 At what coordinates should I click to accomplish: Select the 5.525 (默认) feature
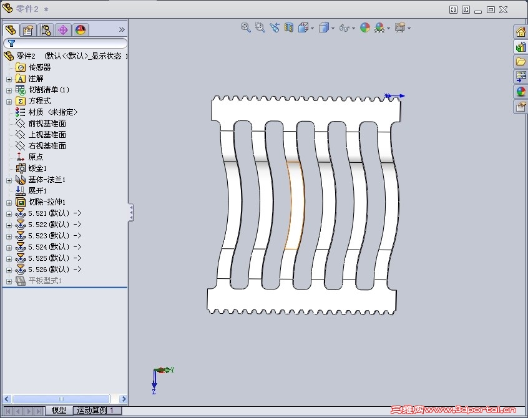55,258
